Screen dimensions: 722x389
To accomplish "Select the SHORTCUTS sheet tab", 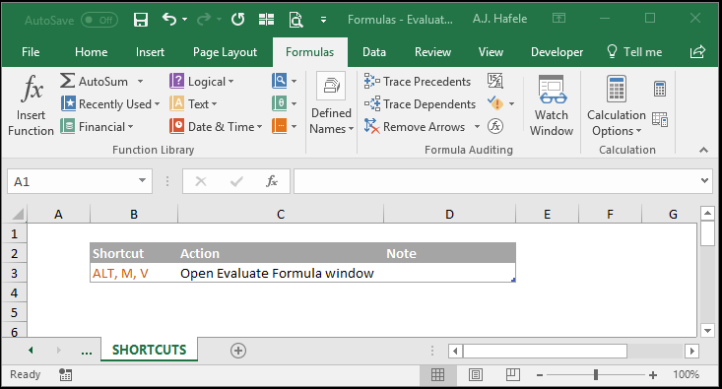I will (x=149, y=350).
